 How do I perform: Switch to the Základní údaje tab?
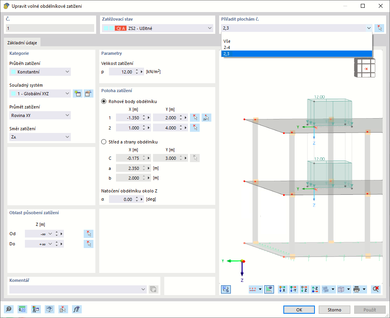tap(22, 43)
